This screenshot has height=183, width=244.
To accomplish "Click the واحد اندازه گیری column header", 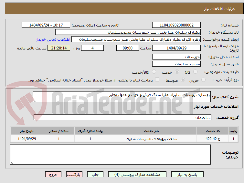I will [x=90, y=131].
